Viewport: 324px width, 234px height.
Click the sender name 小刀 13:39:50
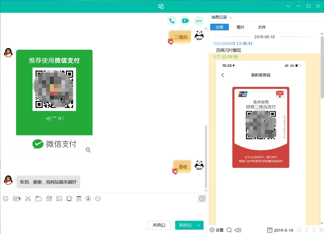click(225, 57)
